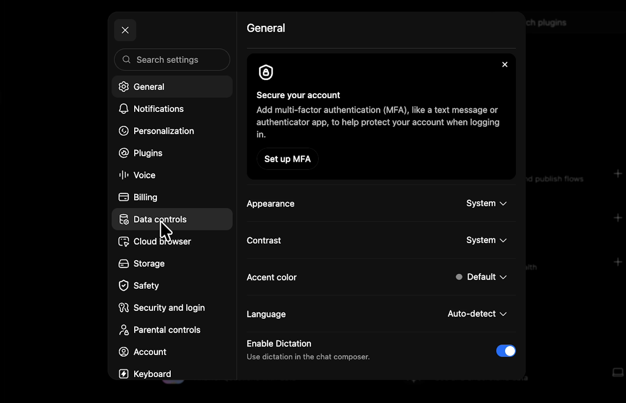Open the Contrast System dropdown
626x403 pixels.
pyautogui.click(x=486, y=240)
